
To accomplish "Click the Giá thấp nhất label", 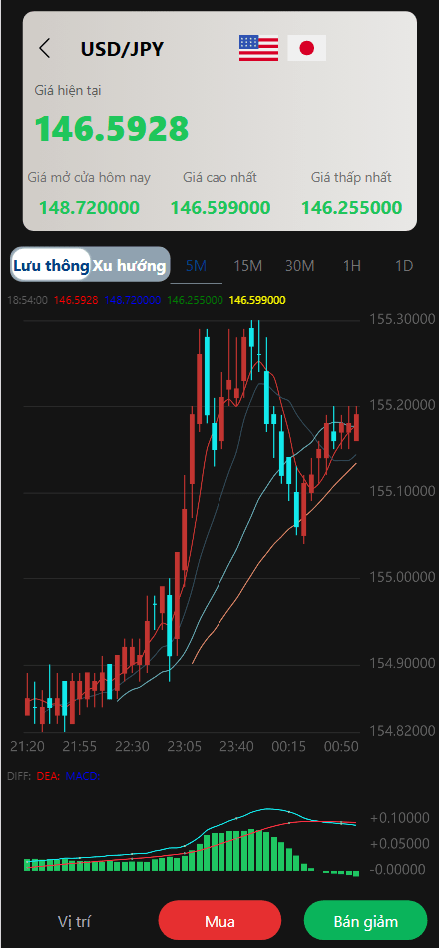I will coord(351,178).
